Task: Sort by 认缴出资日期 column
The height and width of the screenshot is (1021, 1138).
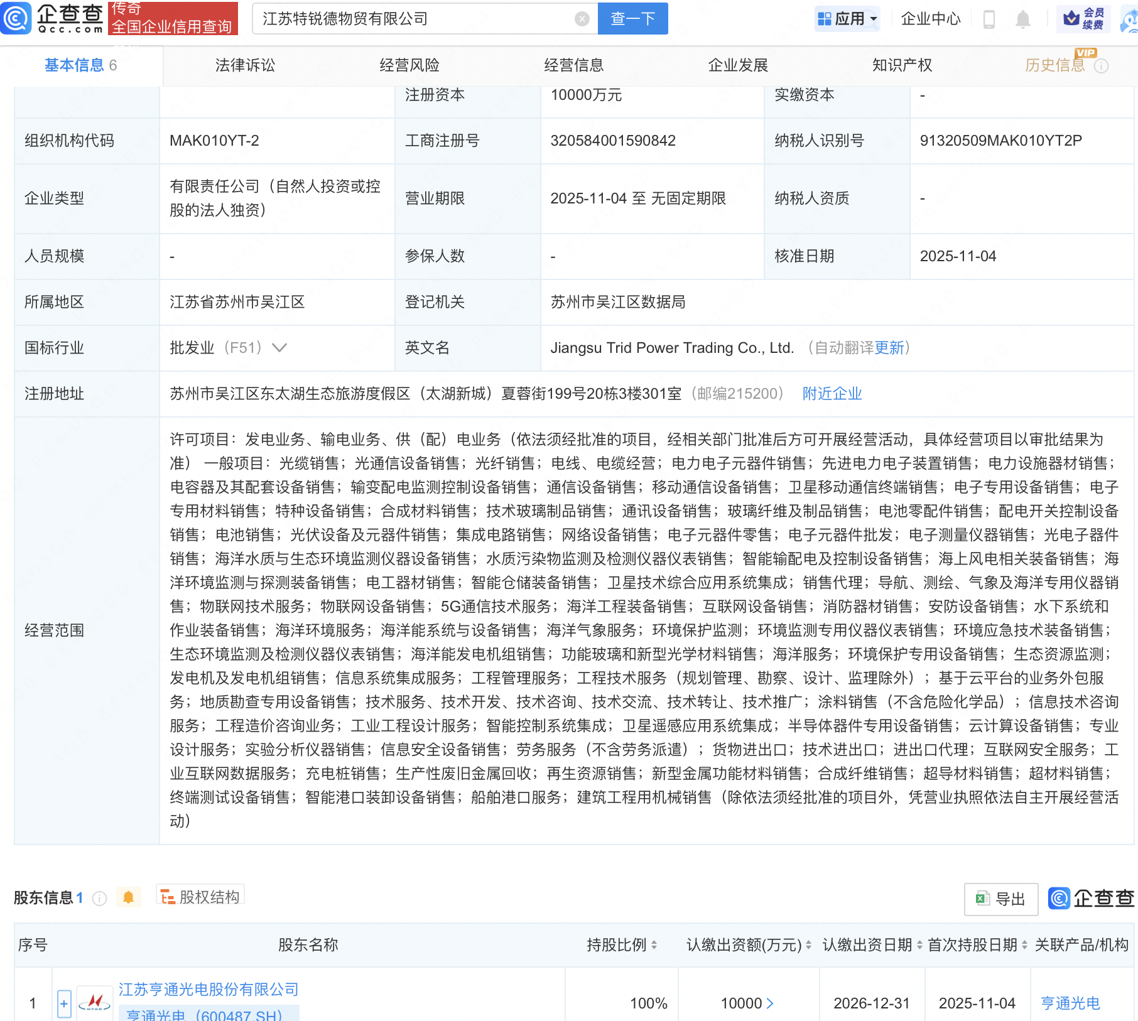Action: 919,945
